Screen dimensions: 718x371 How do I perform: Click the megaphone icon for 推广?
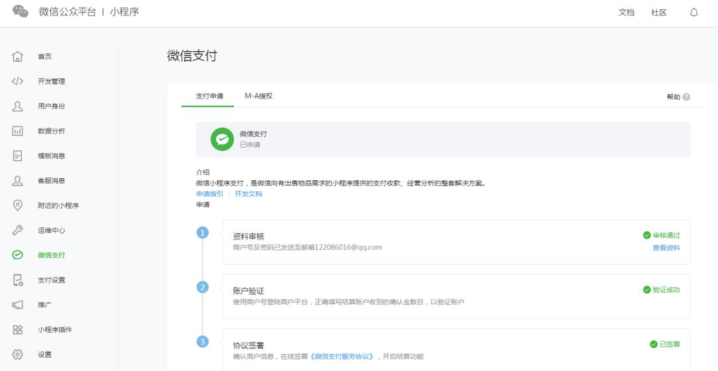coord(17,305)
